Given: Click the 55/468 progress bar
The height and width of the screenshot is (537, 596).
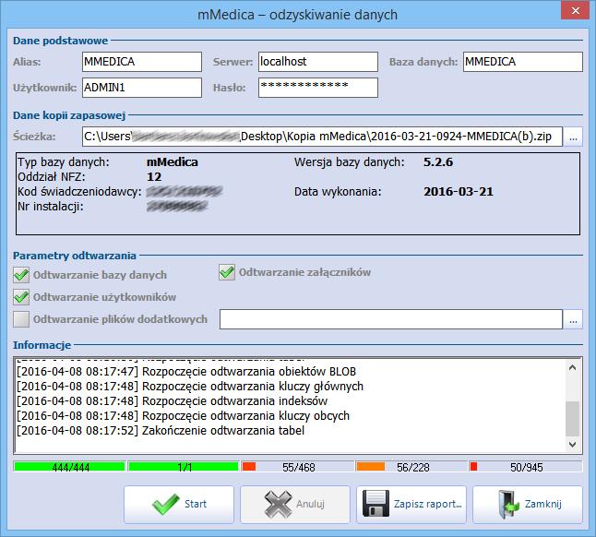Looking at the screenshot, I should [x=297, y=467].
